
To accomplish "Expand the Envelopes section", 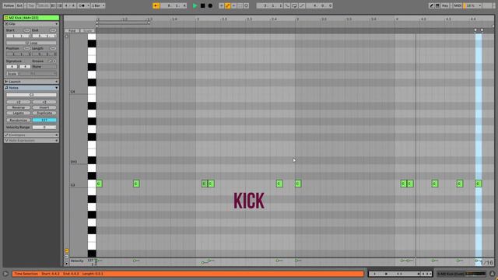I will click(31, 135).
